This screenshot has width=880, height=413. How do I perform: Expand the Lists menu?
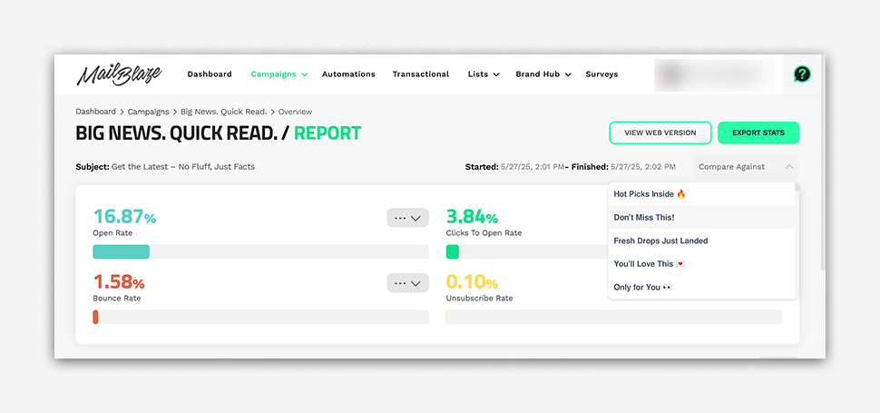click(484, 74)
